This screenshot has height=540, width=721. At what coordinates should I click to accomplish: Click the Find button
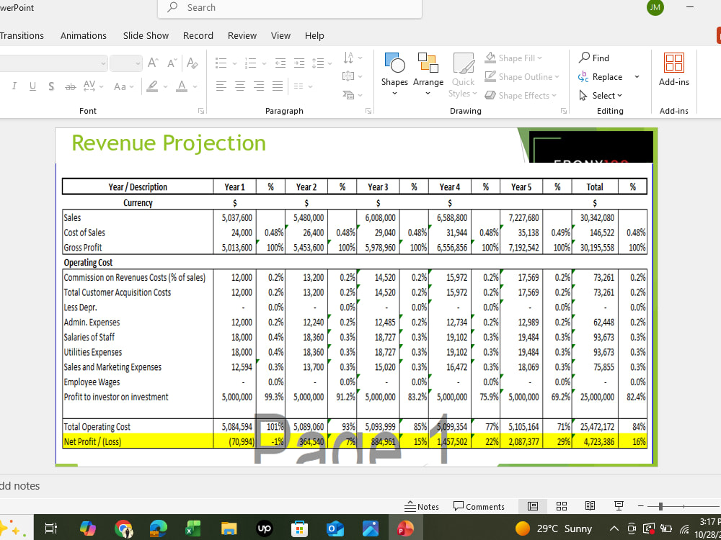click(x=593, y=58)
